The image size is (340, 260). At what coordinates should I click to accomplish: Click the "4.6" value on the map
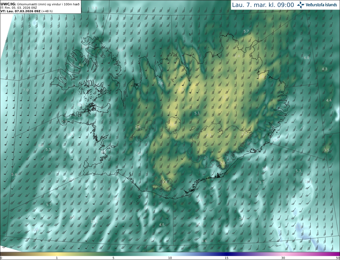click(x=204, y=241)
